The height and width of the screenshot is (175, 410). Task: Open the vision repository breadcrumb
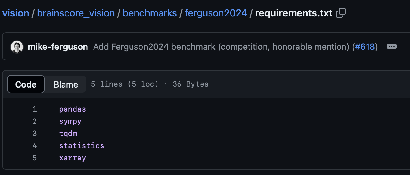tap(16, 13)
